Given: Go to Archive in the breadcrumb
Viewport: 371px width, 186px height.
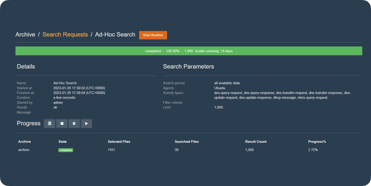Looking at the screenshot, I should pos(25,35).
